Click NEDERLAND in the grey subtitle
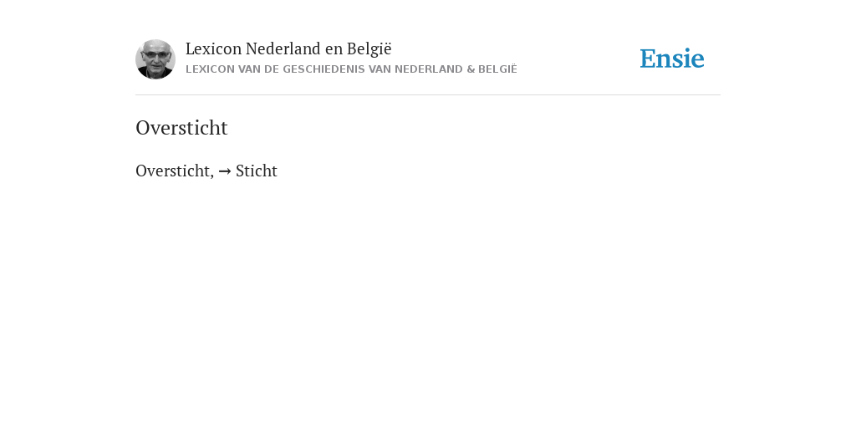Image resolution: width=856 pixels, height=428 pixels. tap(429, 69)
